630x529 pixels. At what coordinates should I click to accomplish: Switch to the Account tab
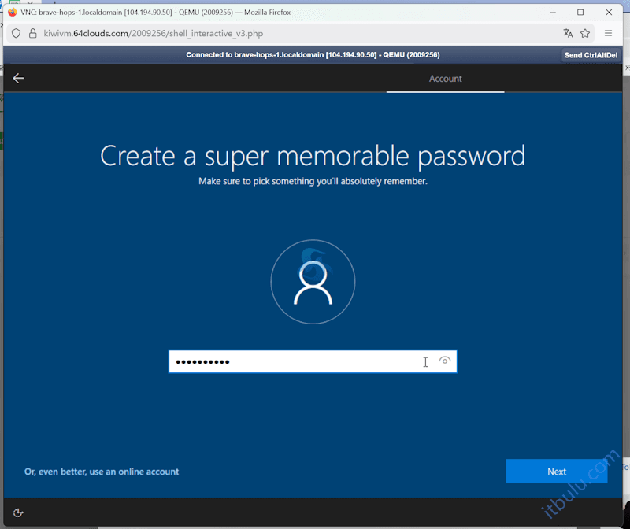tap(445, 78)
